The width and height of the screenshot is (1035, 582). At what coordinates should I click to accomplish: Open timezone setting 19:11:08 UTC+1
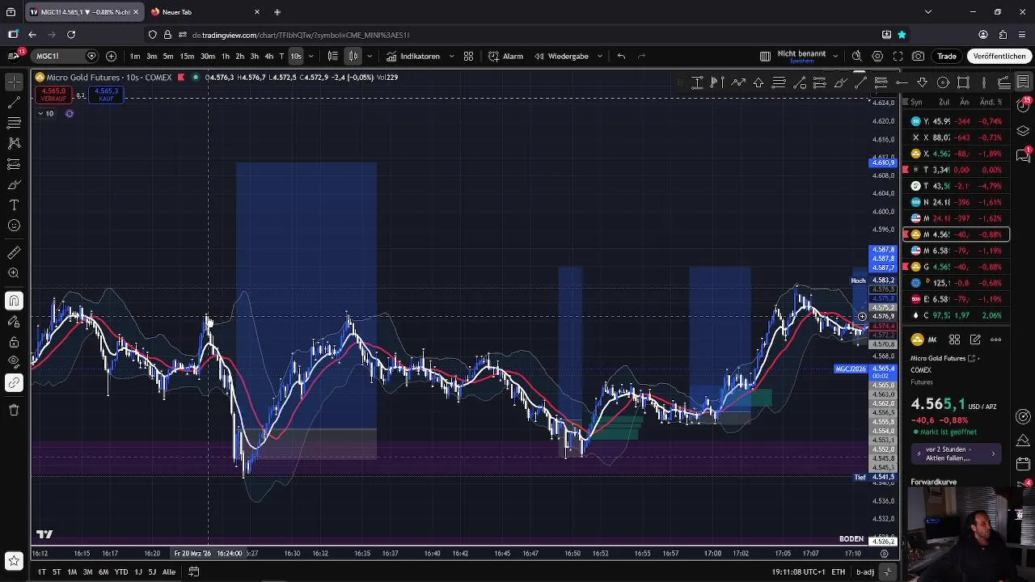point(798,571)
